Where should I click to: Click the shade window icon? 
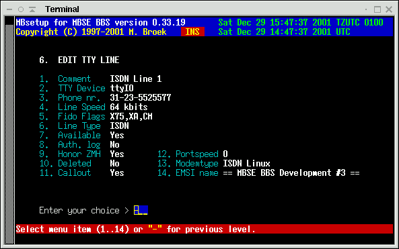pos(32,9)
